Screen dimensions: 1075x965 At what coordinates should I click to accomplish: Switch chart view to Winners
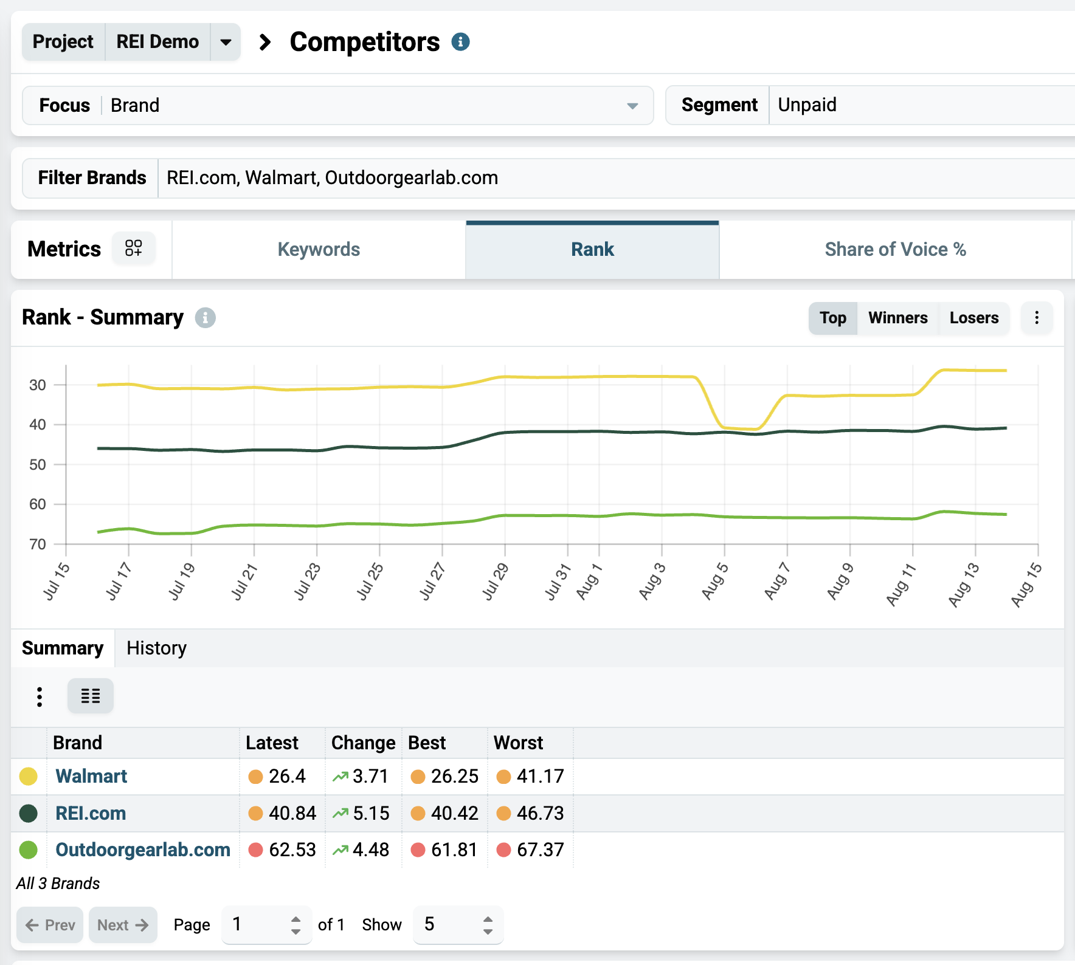[x=897, y=318]
